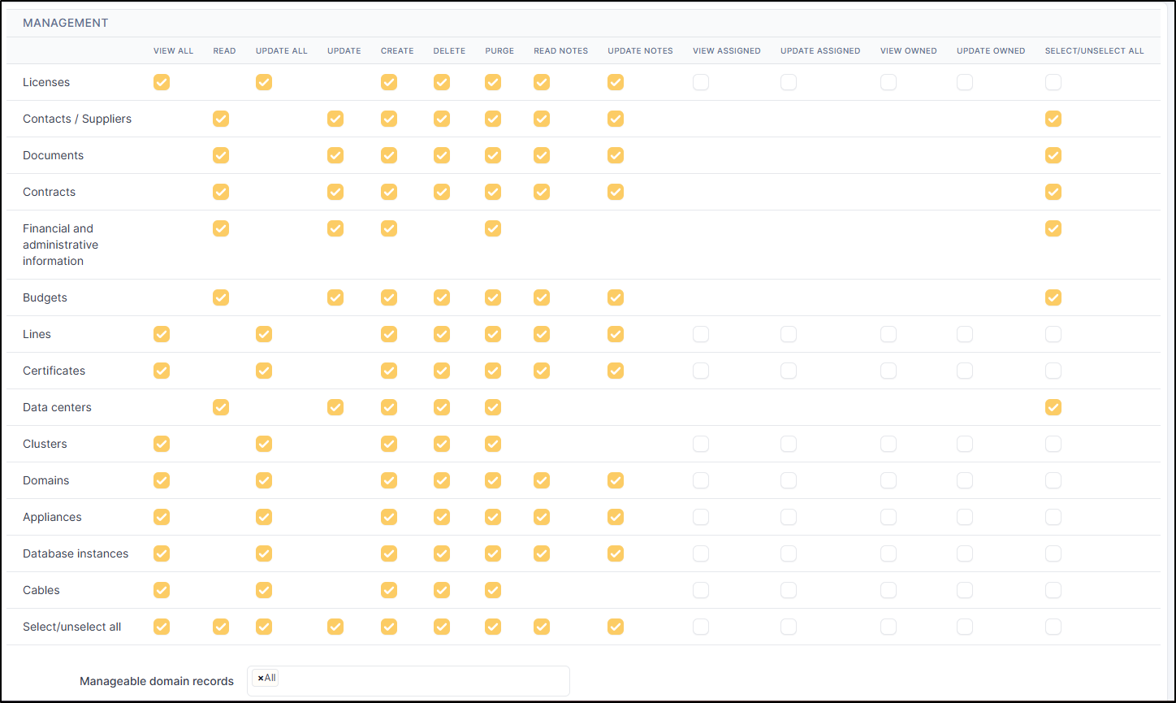Enable Select/Unselect All for the Cables row
The image size is (1176, 703).
coord(1053,590)
